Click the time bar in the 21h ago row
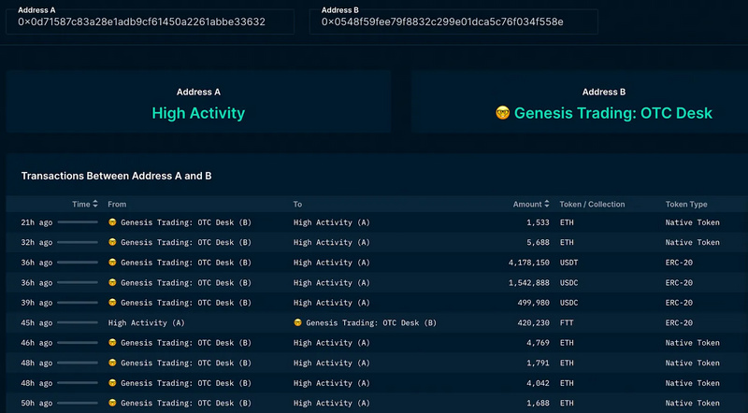This screenshot has height=413, width=748. click(77, 222)
